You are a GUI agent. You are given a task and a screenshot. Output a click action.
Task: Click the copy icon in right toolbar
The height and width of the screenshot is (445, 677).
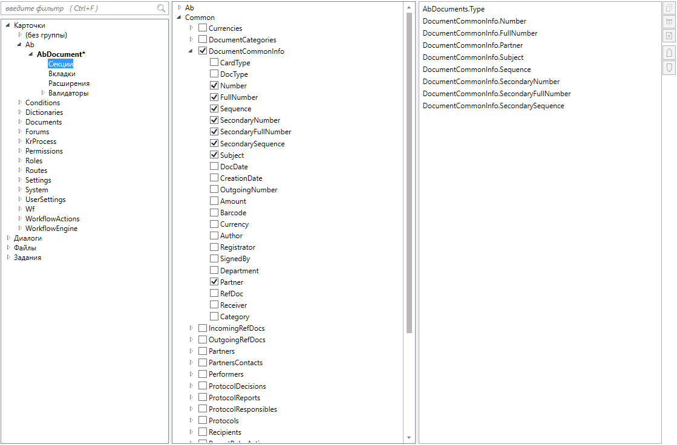click(669, 8)
